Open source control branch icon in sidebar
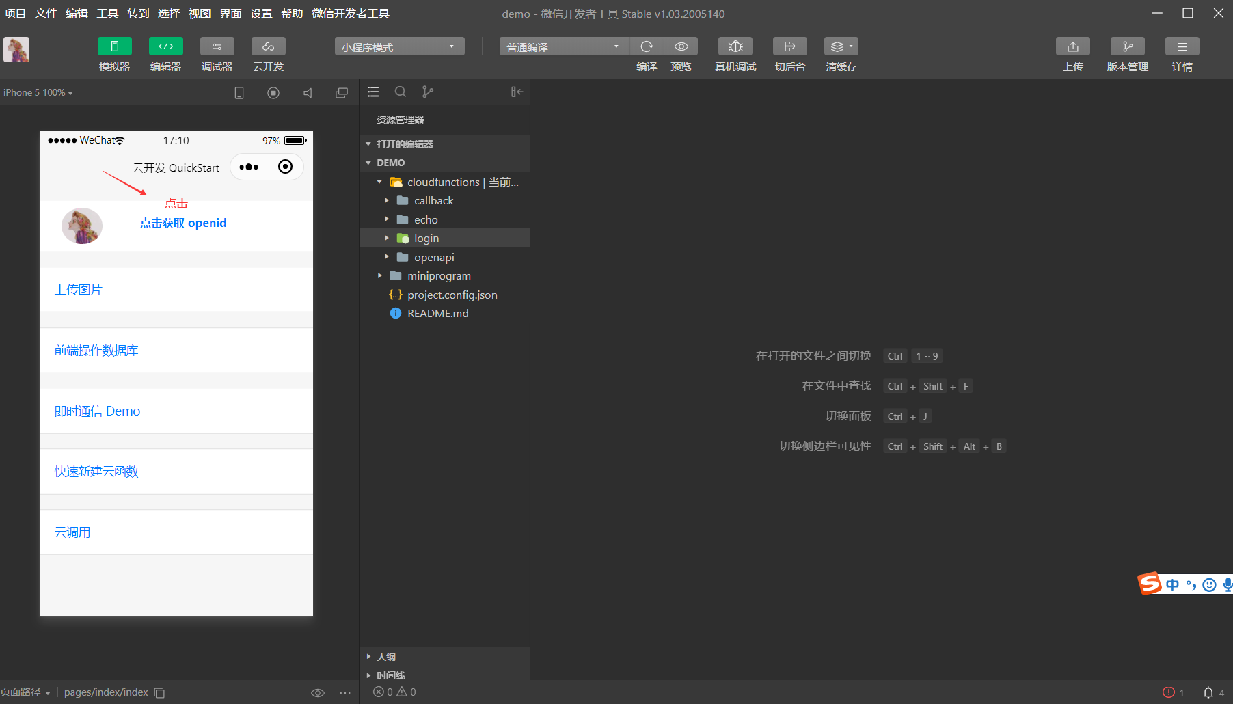The height and width of the screenshot is (704, 1233). click(x=428, y=92)
